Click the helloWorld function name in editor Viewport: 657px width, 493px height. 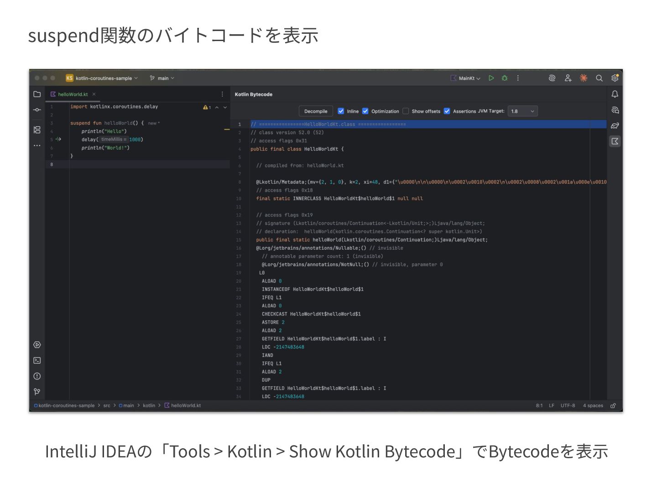pos(118,123)
